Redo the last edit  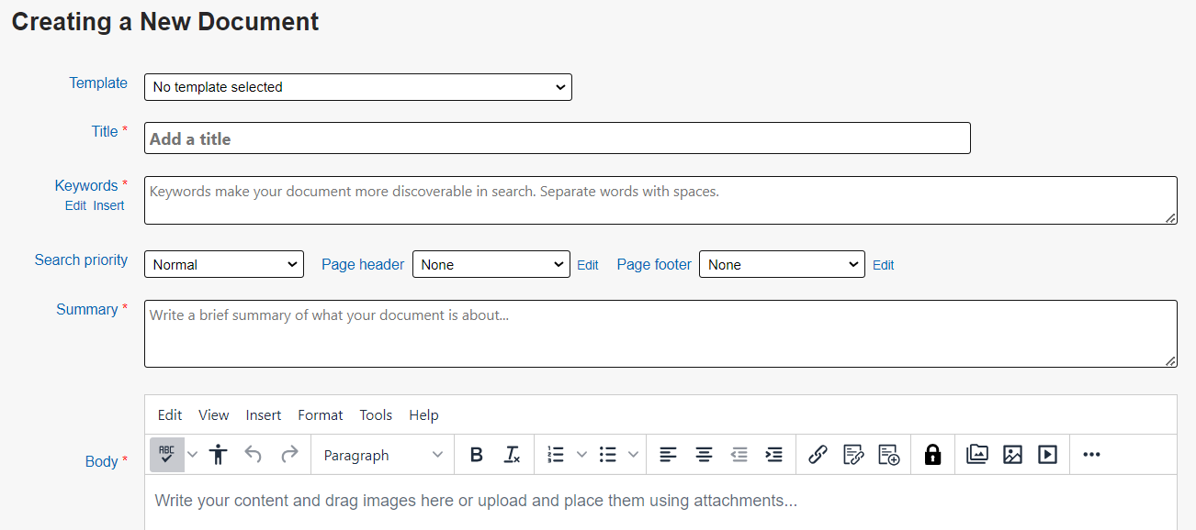pyautogui.click(x=289, y=455)
